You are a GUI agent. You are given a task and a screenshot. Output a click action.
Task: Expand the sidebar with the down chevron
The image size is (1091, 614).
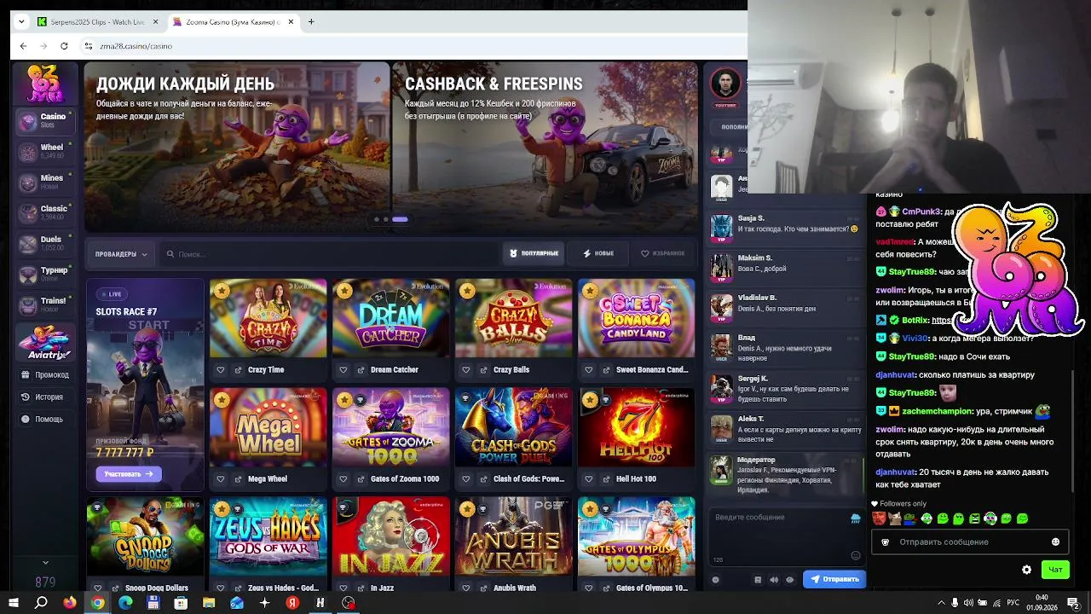pyautogui.click(x=45, y=562)
